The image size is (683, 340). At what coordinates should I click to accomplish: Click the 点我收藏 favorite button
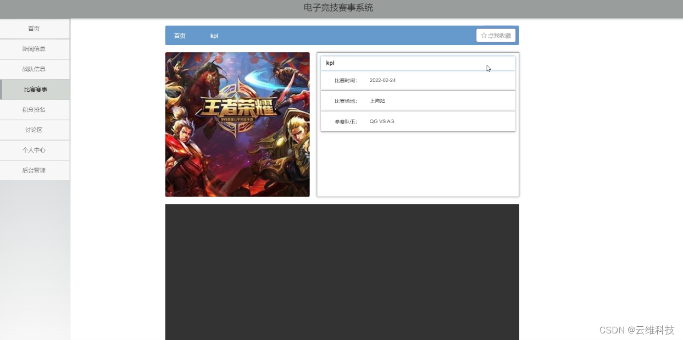496,35
